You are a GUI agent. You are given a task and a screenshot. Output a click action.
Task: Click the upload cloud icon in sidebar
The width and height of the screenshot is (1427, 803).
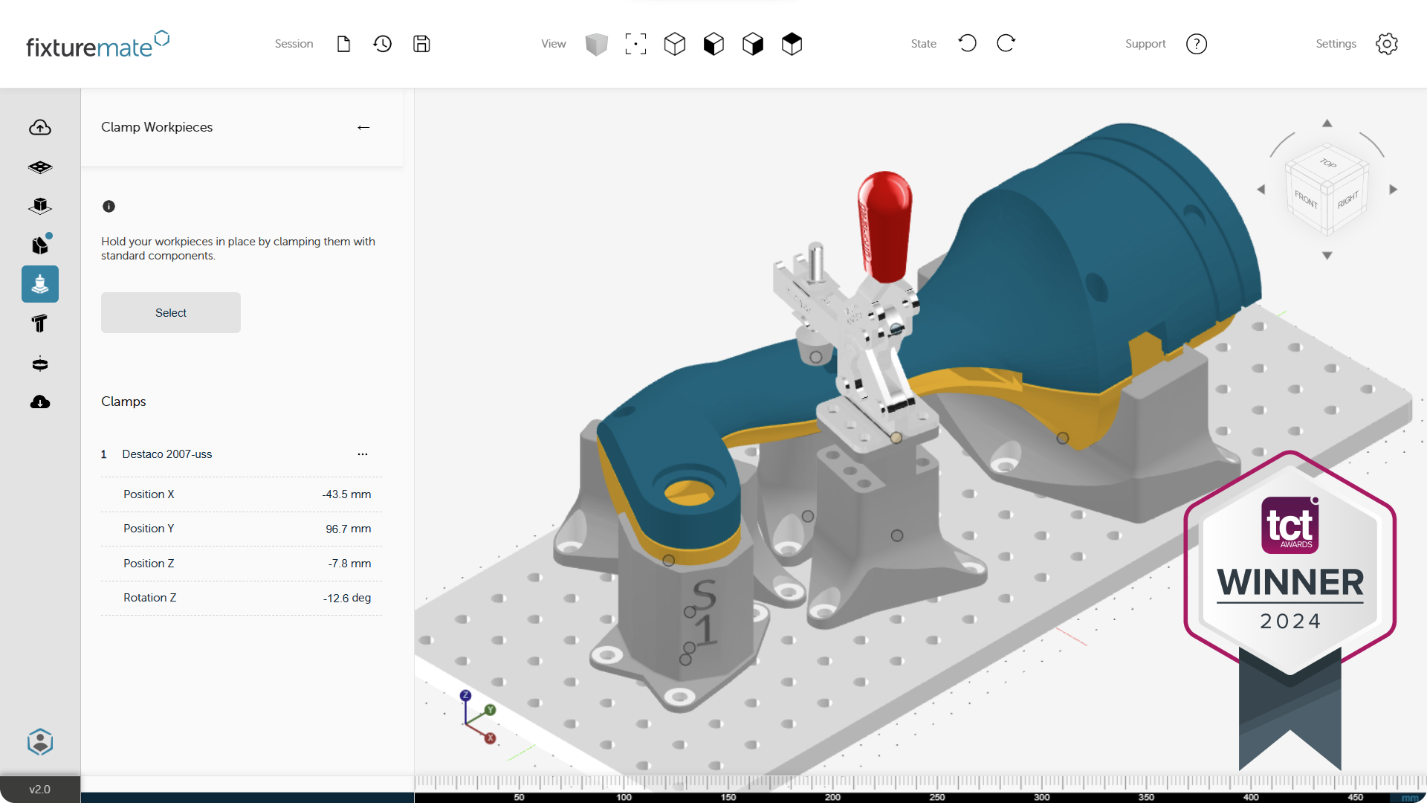click(x=40, y=128)
